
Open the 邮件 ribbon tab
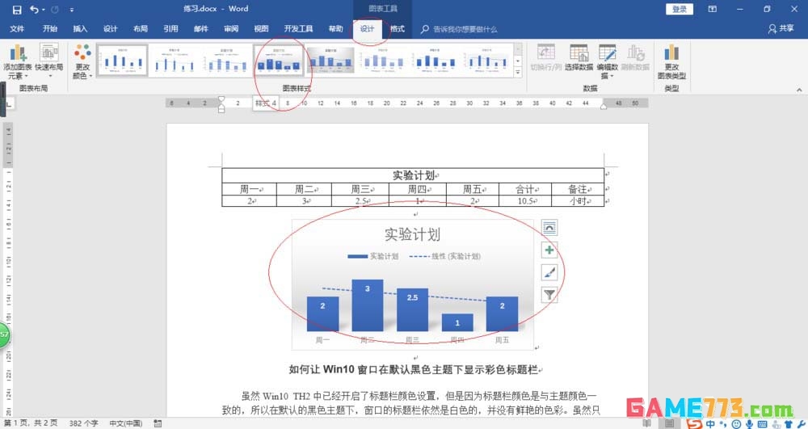click(200, 29)
